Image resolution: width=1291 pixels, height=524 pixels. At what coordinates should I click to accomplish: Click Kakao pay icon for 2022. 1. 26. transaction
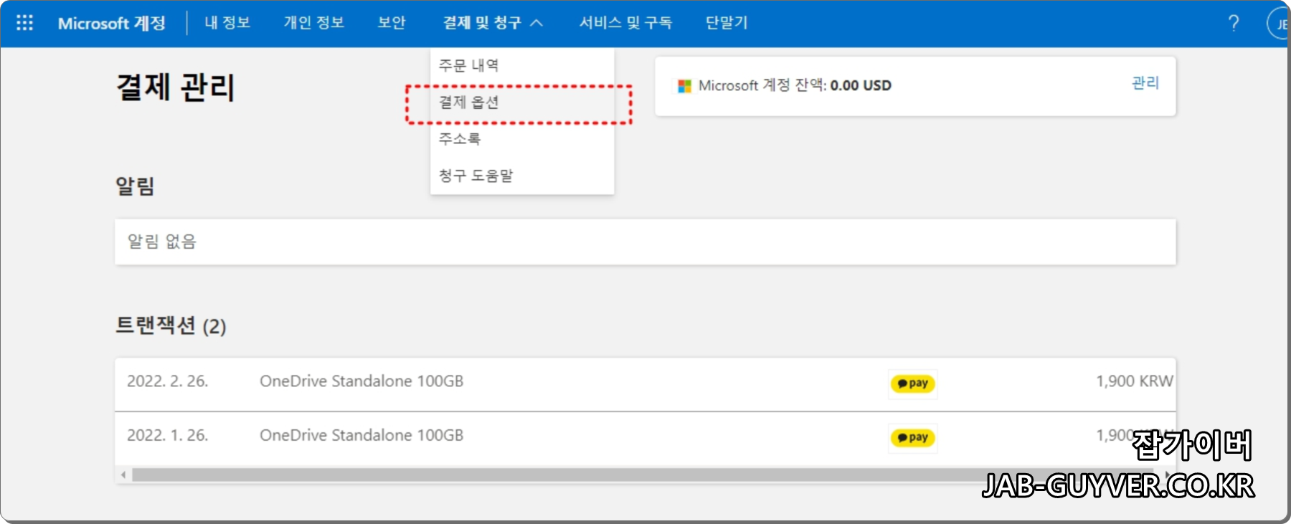(x=912, y=438)
